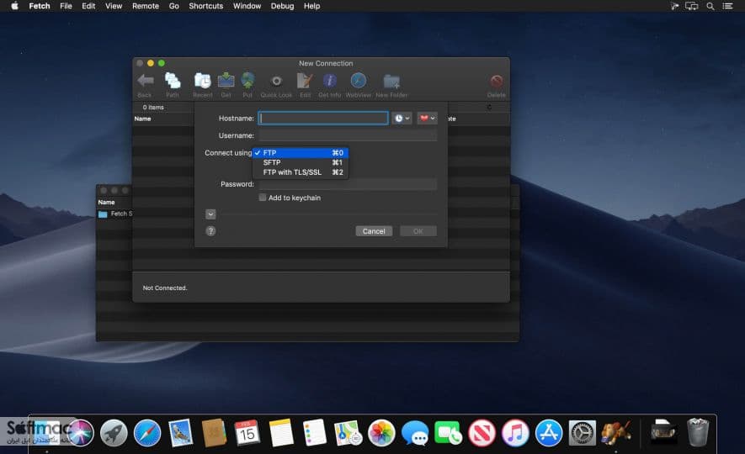Click the Name column header in New Connection window
Image resolution: width=745 pixels, height=454 pixels.
[x=142, y=119]
